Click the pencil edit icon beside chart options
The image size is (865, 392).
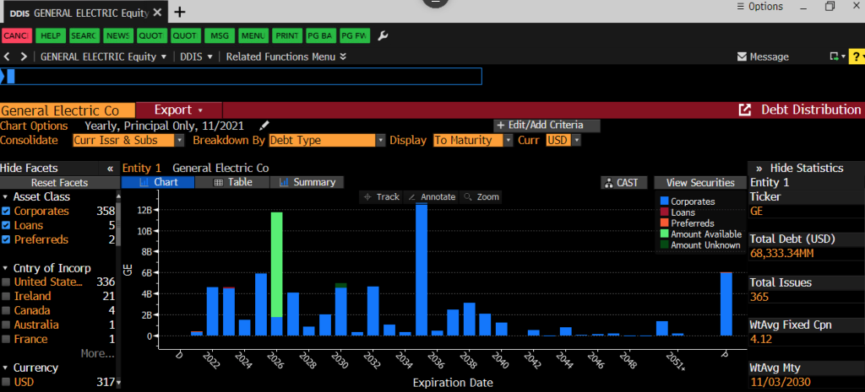coord(264,126)
